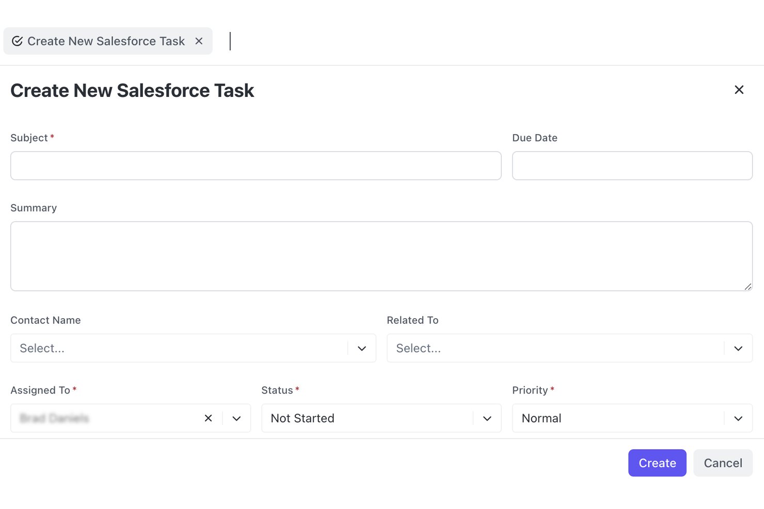Open the Status dropdown showing Not Started
This screenshot has width=764, height=509.
381,418
